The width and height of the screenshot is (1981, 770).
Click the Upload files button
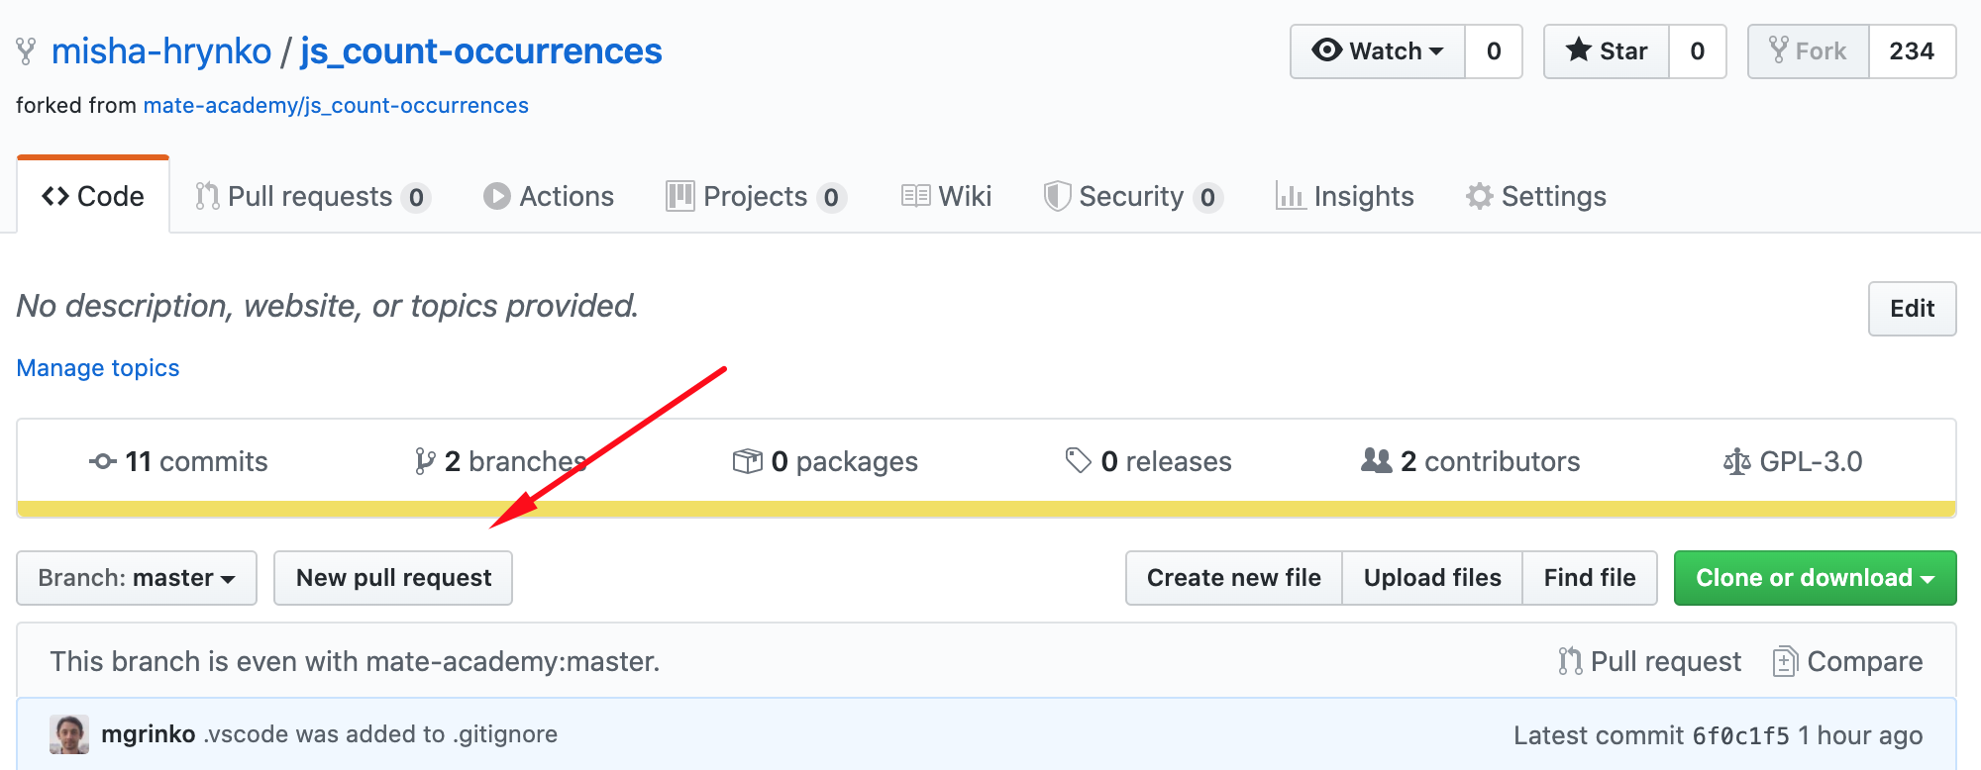coord(1432,578)
